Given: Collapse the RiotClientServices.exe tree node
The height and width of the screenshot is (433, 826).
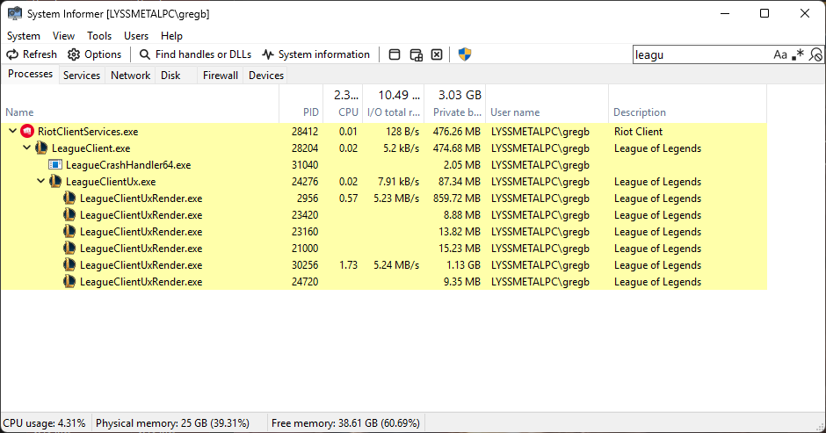Looking at the screenshot, I should (x=12, y=131).
